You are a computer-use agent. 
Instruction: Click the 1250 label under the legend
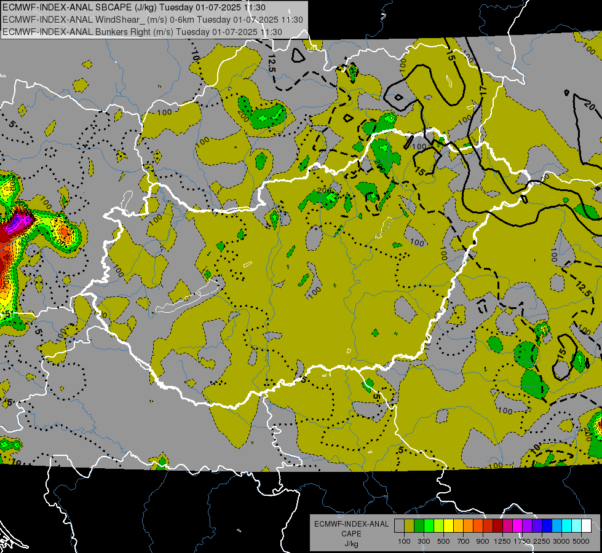[502, 541]
